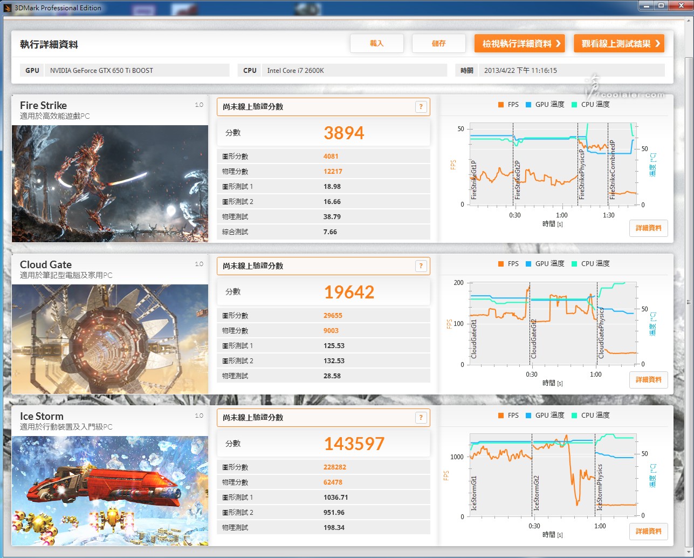
Task: Click the Ice Storm title heading
Action: (x=42, y=416)
